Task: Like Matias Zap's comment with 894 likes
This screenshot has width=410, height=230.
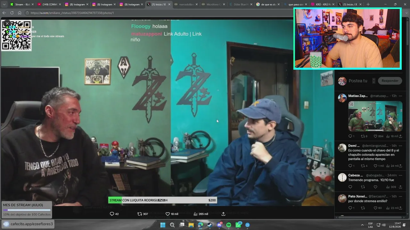Action: click(378, 136)
